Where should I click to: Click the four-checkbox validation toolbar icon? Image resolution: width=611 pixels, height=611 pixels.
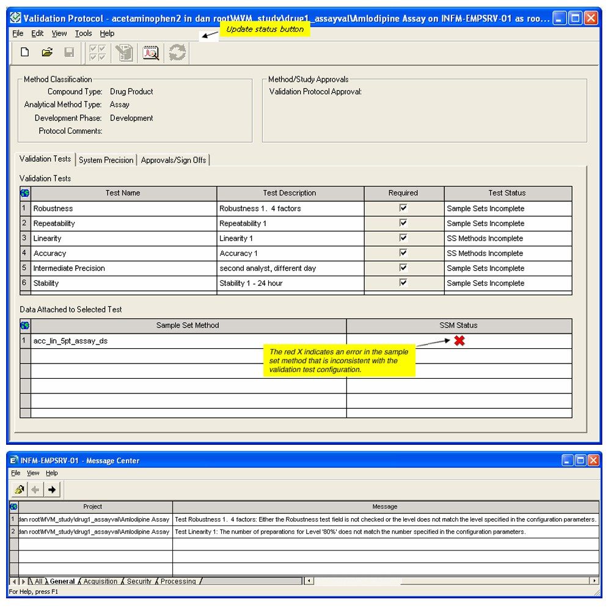97,53
